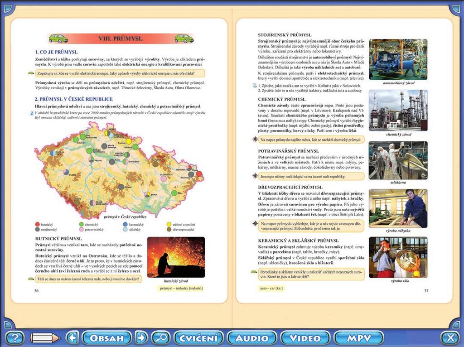Click the green car left of chapter title
Viewport: 464px width, 347px height.
coord(58,39)
